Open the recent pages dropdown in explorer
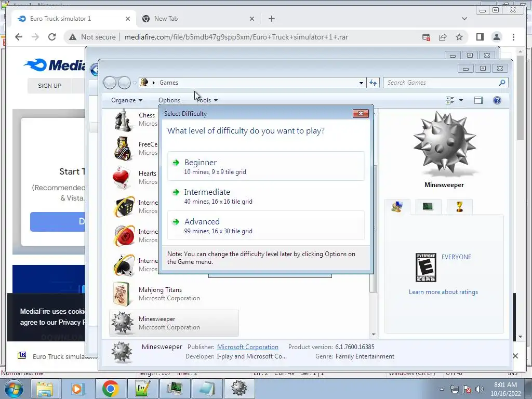Viewport: 532px width, 399px height. point(135,83)
